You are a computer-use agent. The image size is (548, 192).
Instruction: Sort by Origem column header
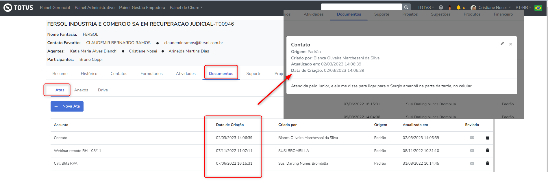[380, 125]
